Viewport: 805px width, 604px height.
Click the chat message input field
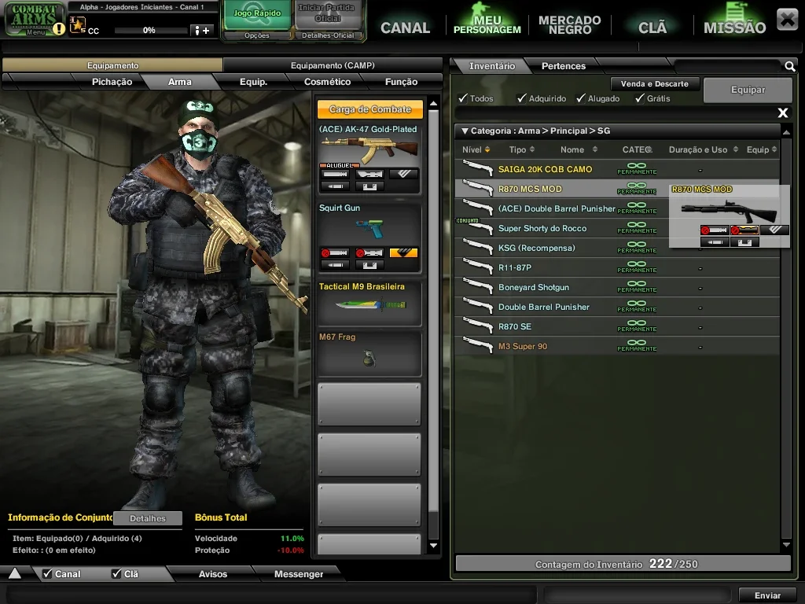(x=271, y=595)
